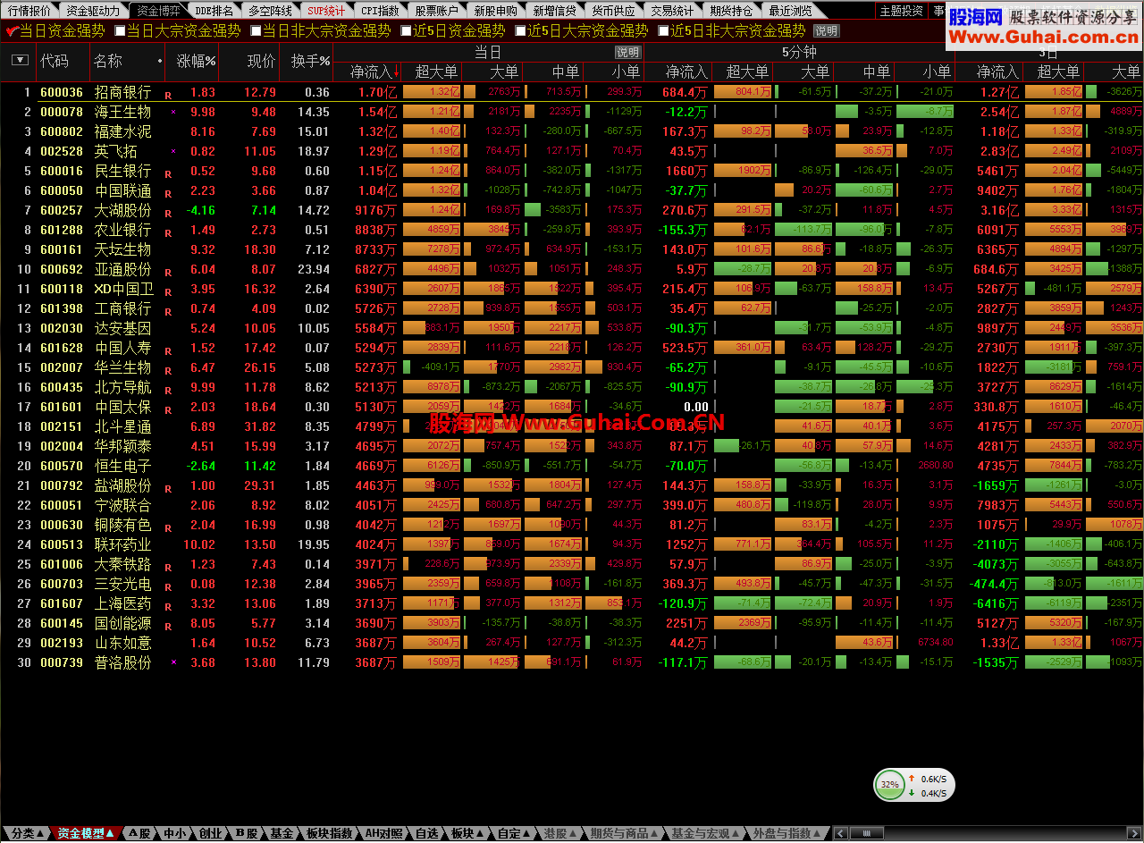Select the A股 bottom tab
This screenshot has width=1144, height=843.
[x=139, y=833]
